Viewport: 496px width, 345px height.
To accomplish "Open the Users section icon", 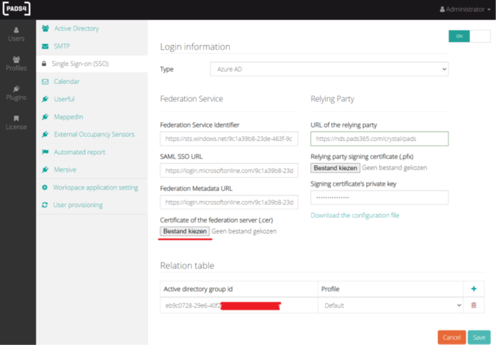I will (x=16, y=30).
